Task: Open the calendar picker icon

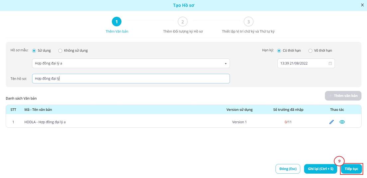Action: (x=330, y=63)
